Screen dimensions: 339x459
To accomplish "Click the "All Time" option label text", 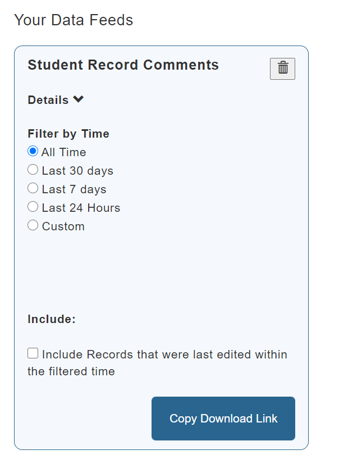I will pos(63,152).
